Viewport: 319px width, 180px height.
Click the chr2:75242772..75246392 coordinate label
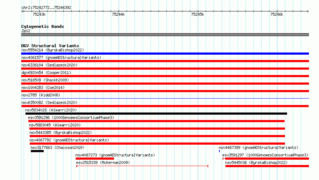click(46, 7)
